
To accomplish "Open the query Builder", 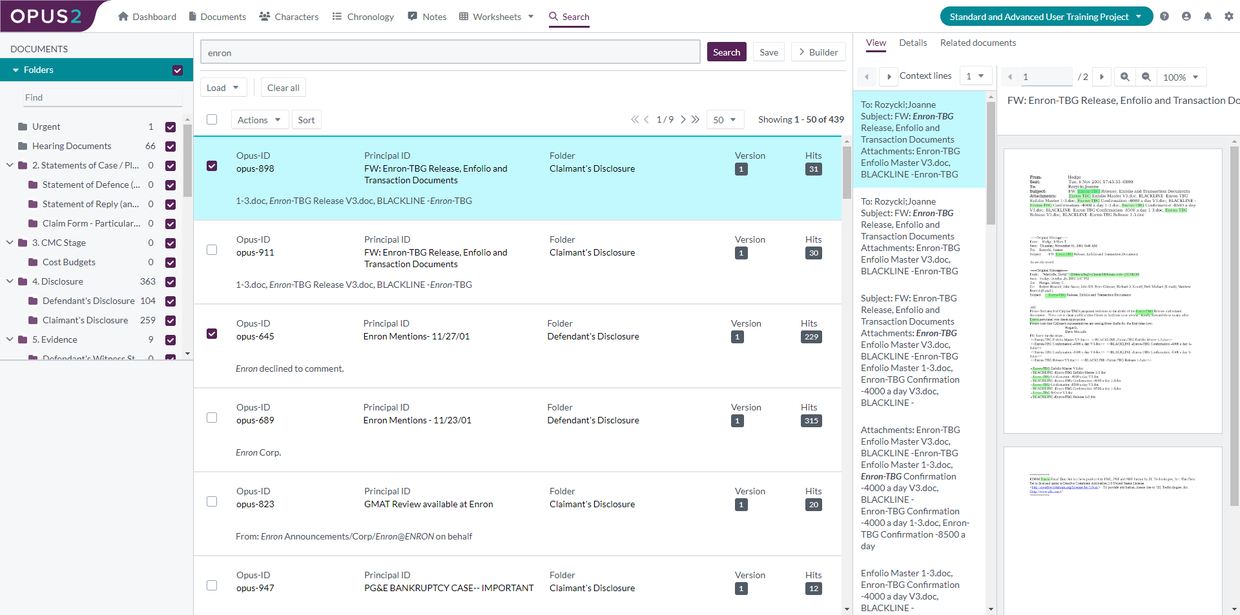I will point(818,52).
